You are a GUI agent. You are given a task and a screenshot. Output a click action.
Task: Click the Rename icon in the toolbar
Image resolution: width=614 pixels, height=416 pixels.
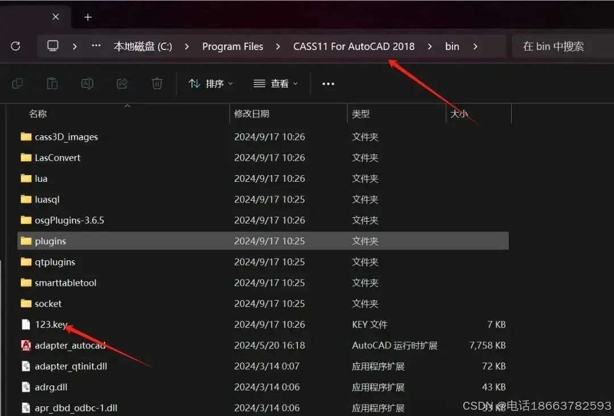(x=87, y=84)
